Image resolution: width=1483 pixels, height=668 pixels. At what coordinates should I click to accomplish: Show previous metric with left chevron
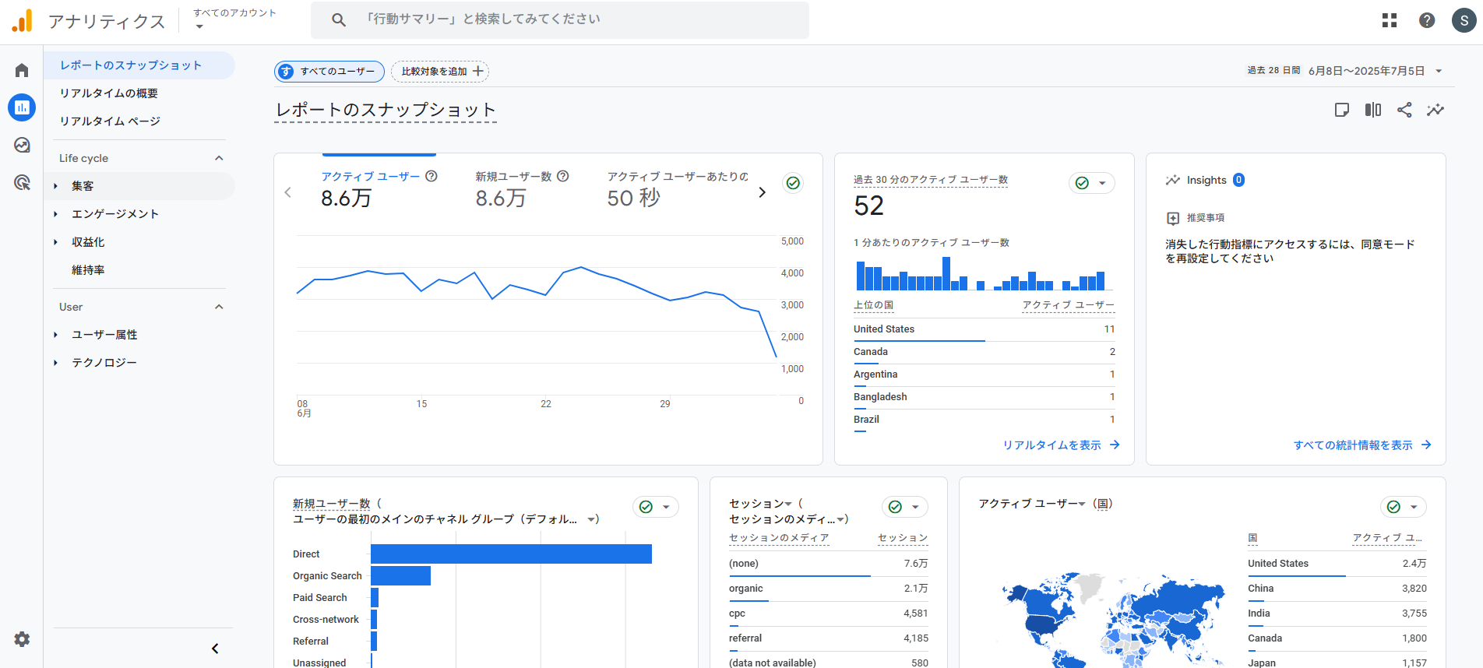pos(288,192)
